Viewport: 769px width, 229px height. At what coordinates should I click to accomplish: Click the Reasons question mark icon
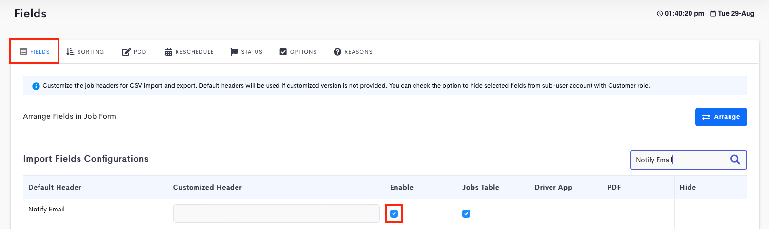pos(337,52)
